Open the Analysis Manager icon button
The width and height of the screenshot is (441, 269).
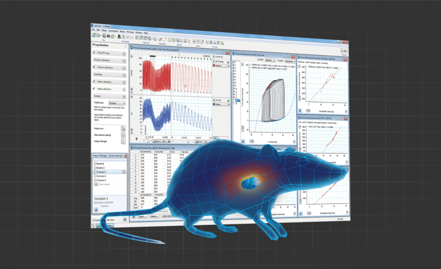[123, 141]
